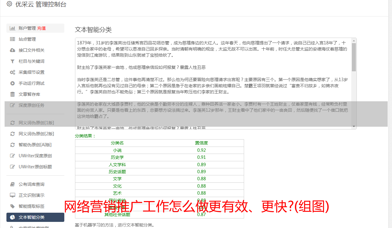Click the edit icon for UWriter原创标题
This screenshot has width=392, height=228.
[13, 167]
